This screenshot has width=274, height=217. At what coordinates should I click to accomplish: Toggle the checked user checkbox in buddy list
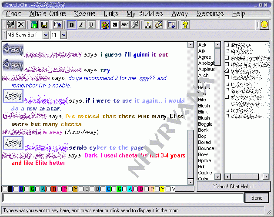[x=227, y=71]
